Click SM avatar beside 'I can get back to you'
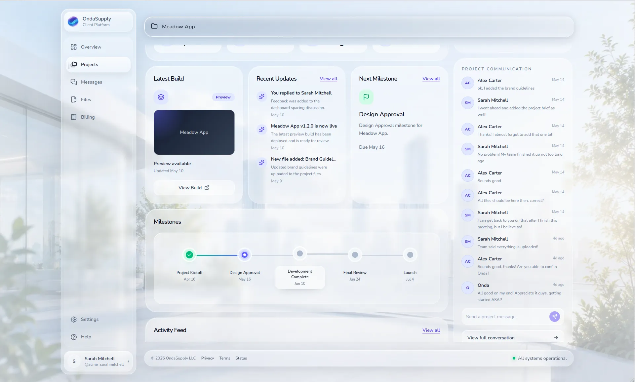The width and height of the screenshot is (635, 382). (x=468, y=215)
